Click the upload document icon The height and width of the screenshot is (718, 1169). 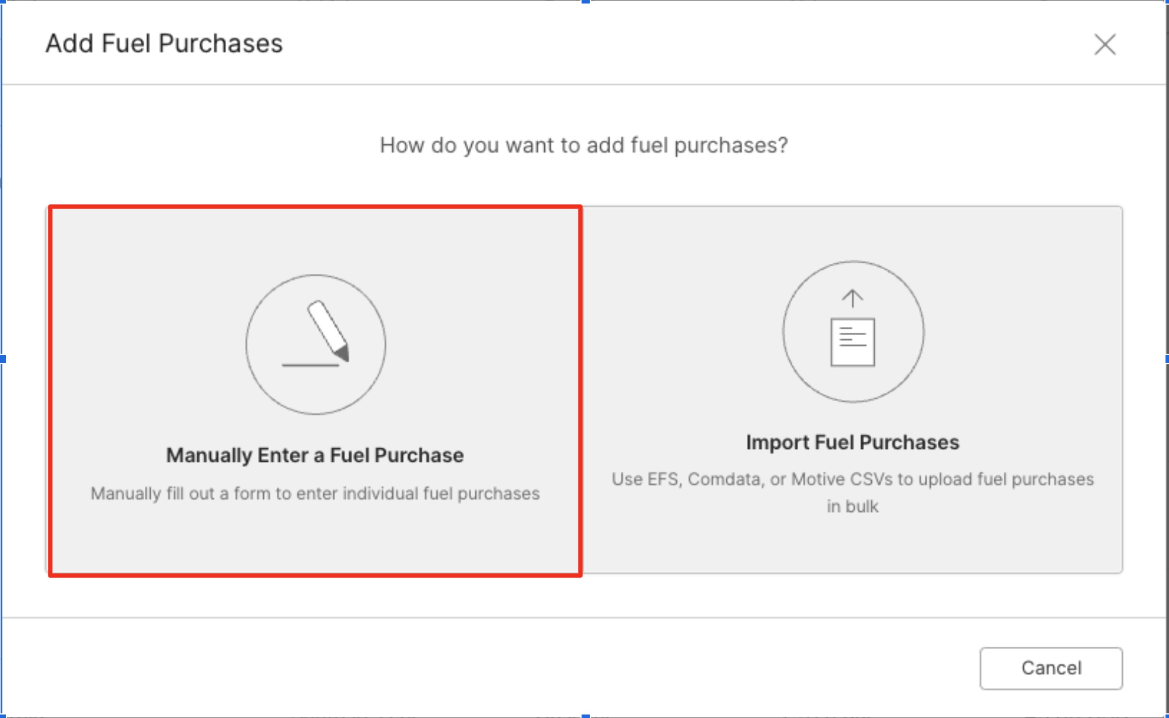853,332
